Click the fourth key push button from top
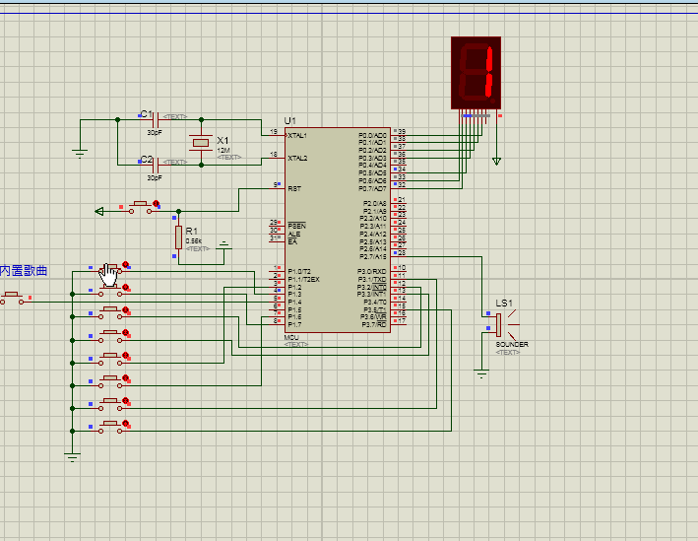The image size is (698, 541). click(110, 337)
